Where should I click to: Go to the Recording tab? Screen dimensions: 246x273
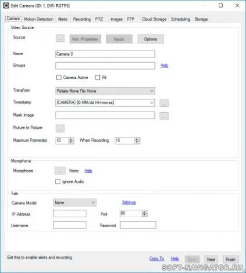(x=82, y=19)
